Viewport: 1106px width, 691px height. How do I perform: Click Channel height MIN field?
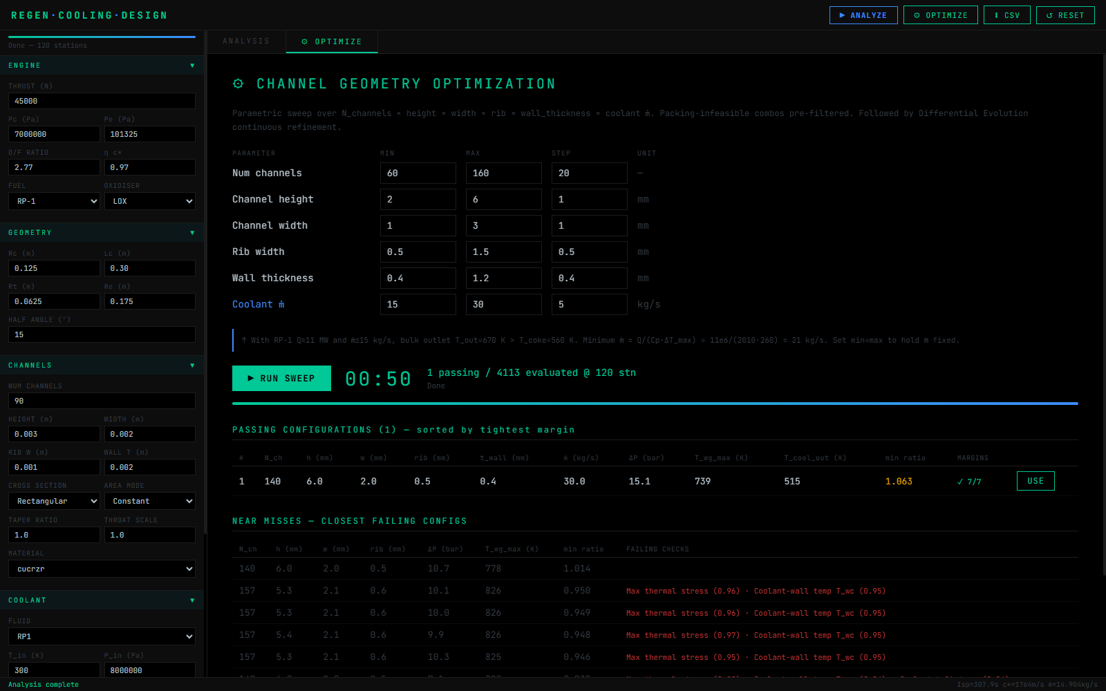point(418,199)
